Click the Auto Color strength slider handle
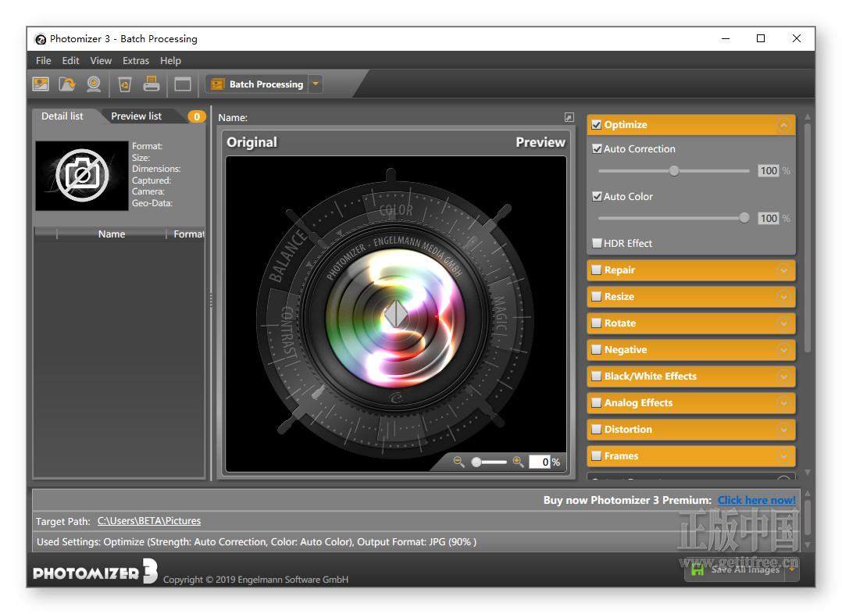Screen dimensions: 842x614 [x=744, y=218]
